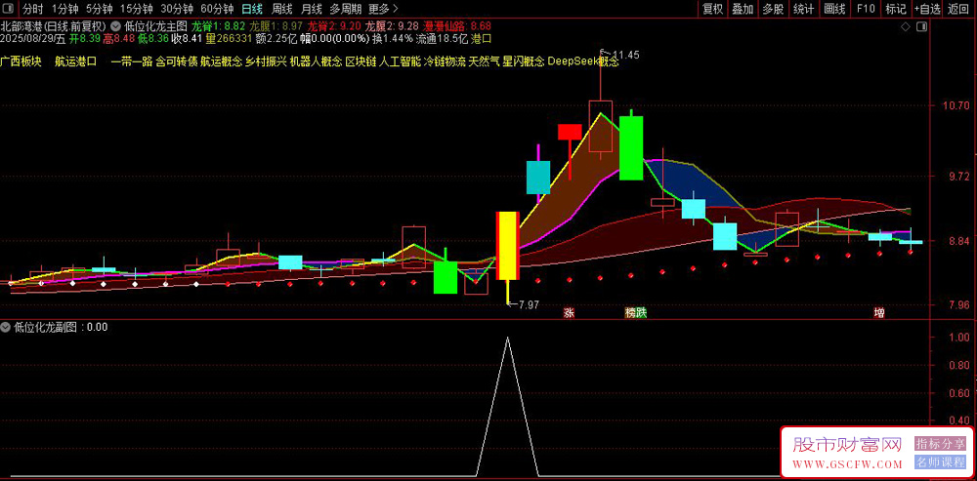977x481 pixels.
Task: Open the 天然气 concept tag
Action: pyautogui.click(x=485, y=61)
